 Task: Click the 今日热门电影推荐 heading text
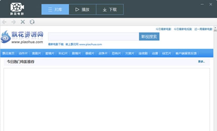point(21,62)
